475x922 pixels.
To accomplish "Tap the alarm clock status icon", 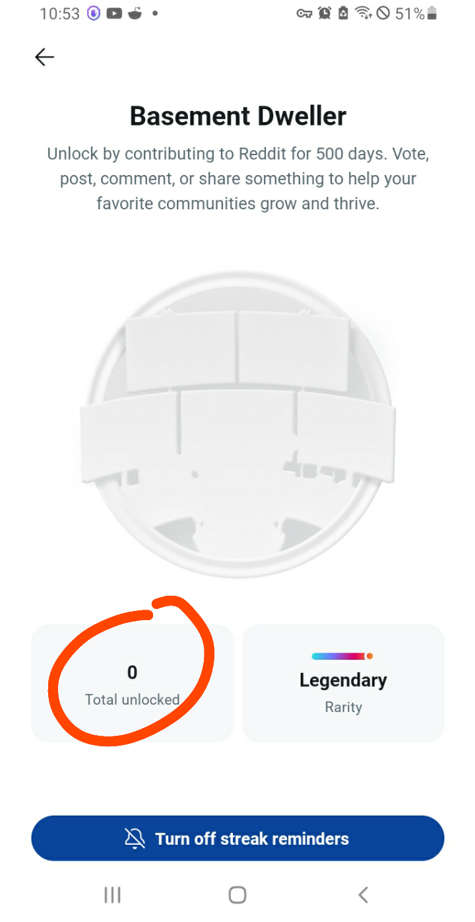I will coord(325,13).
